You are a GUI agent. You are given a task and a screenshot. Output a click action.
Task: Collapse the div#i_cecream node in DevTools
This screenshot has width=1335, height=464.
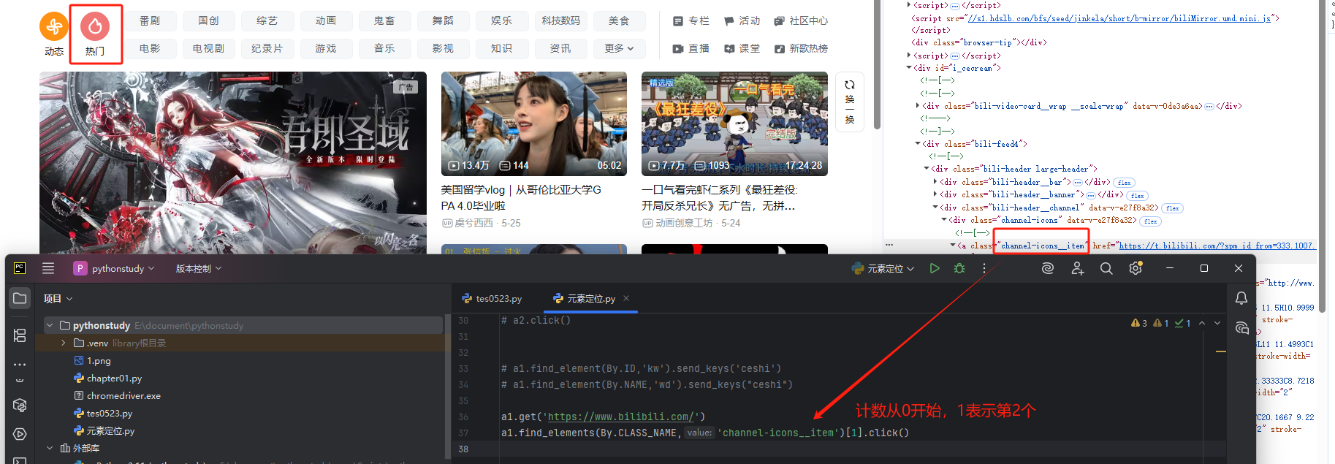coord(909,68)
